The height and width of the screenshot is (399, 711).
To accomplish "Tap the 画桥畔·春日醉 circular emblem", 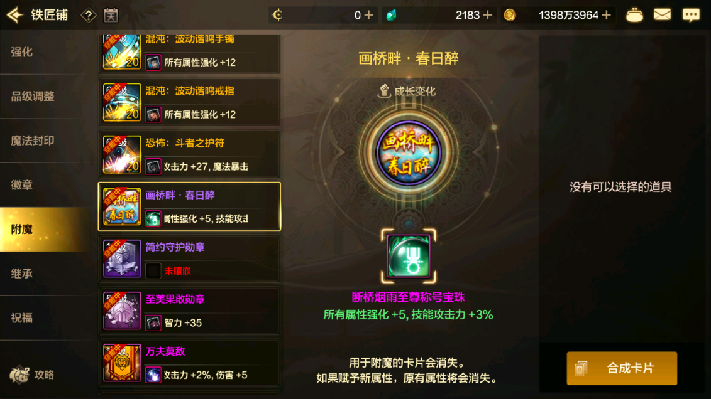I will (x=409, y=153).
